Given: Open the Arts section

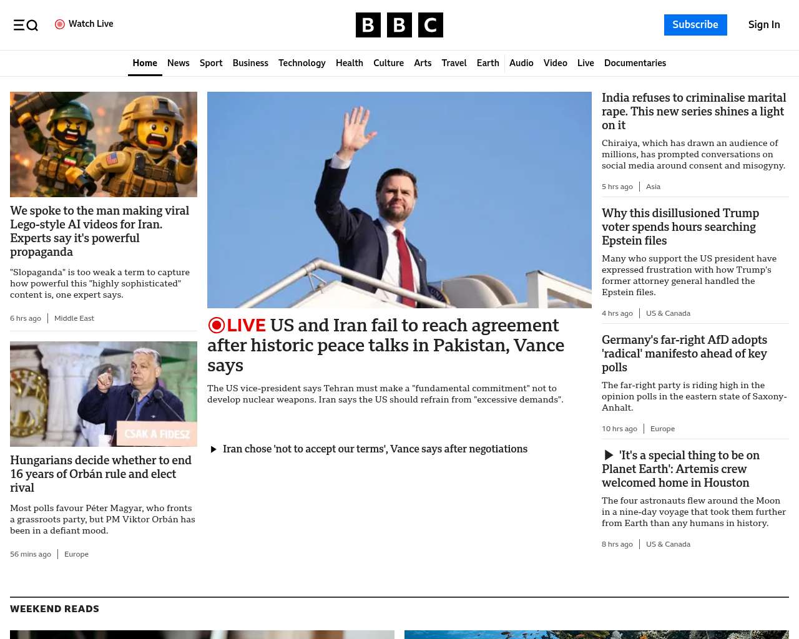Looking at the screenshot, I should (x=423, y=63).
